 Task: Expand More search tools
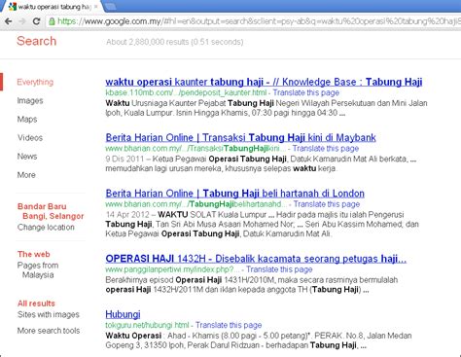coord(49,331)
